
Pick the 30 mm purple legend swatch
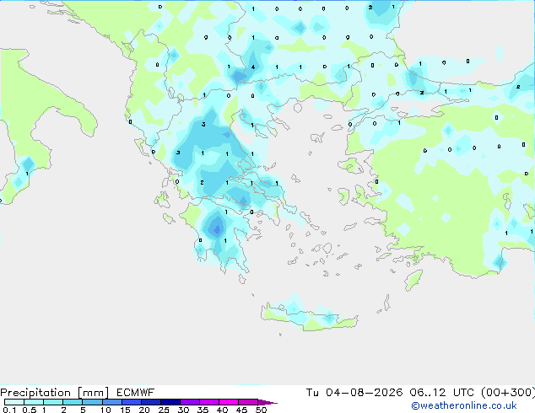point(190,402)
